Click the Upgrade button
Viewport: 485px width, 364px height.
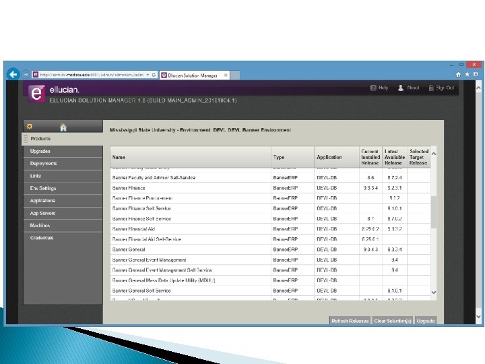pos(426,321)
